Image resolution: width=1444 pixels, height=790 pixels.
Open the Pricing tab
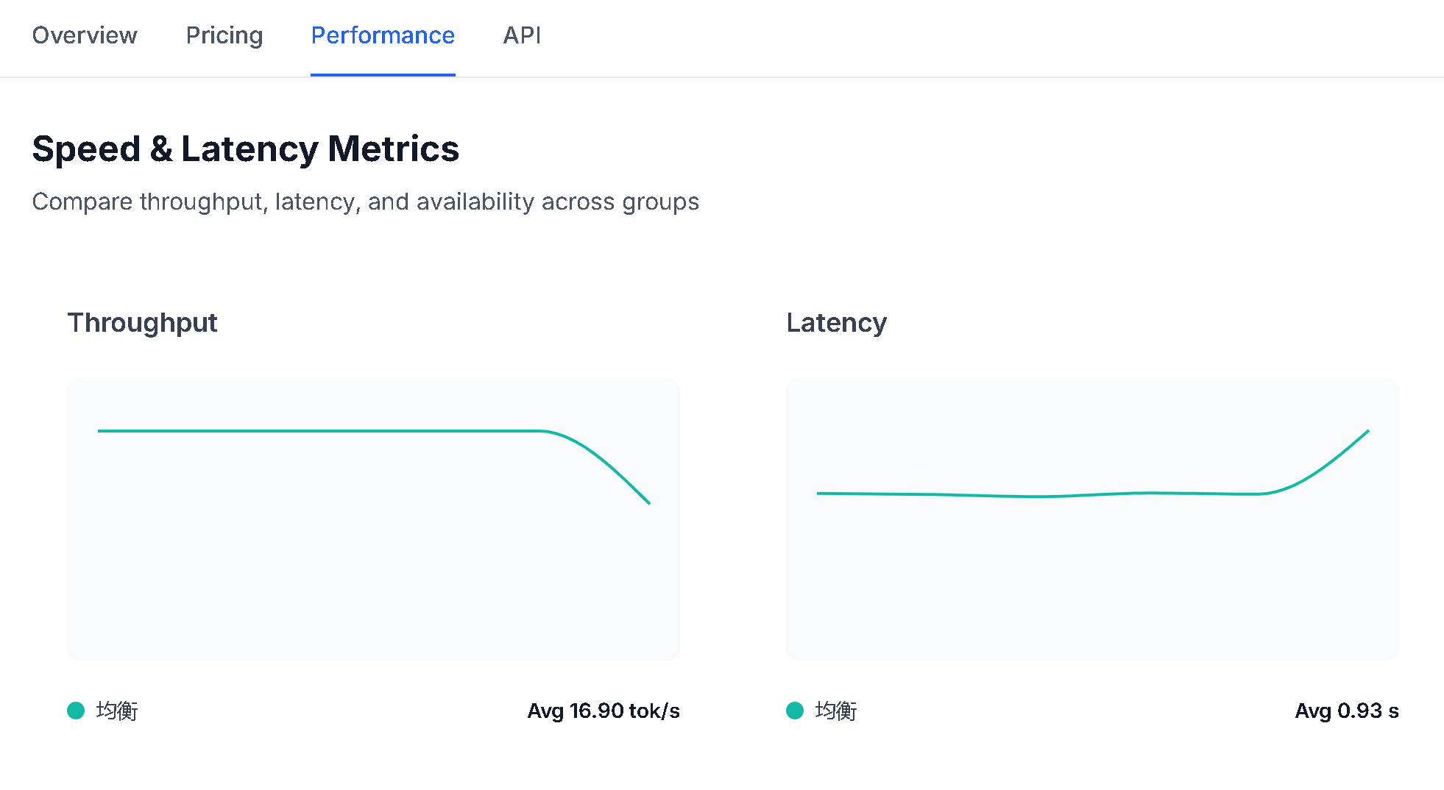[224, 35]
